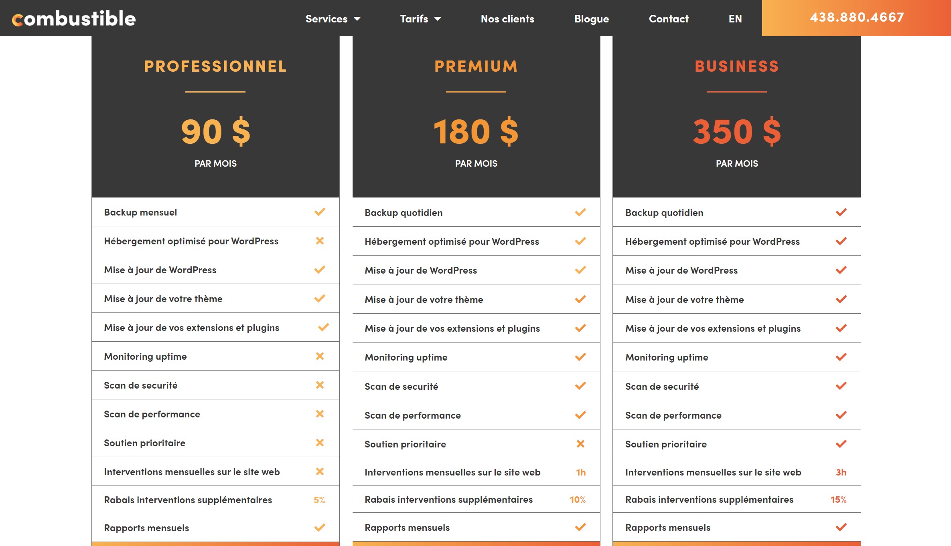Click the X icon for Professionnel Hébergement optimisé
This screenshot has width=951, height=546.
coord(320,241)
